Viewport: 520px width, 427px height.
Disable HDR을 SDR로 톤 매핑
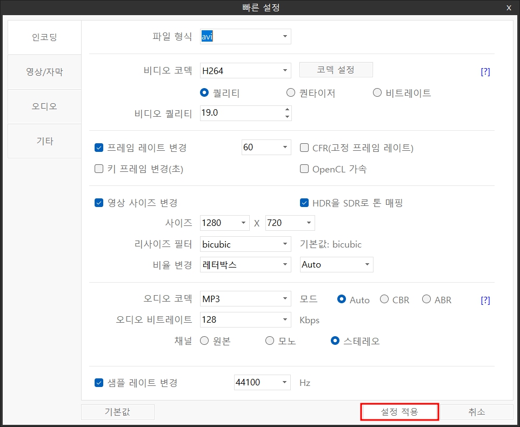click(304, 203)
